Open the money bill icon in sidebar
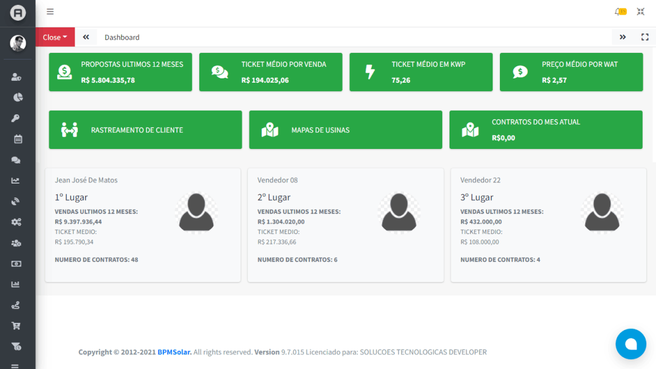656x369 pixels. tap(16, 264)
